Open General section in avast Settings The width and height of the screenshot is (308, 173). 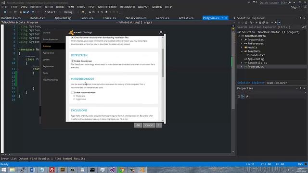click(47, 33)
